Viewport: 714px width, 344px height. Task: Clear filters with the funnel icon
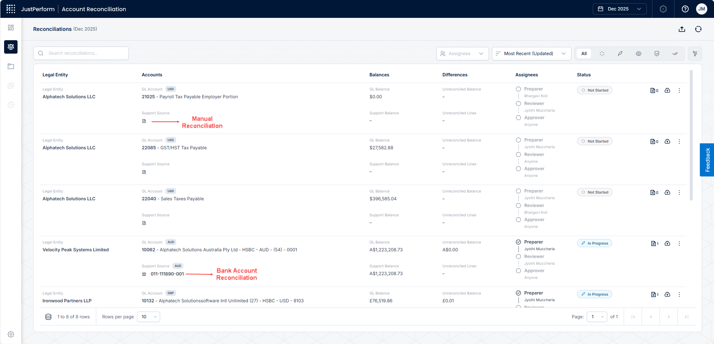tap(695, 54)
